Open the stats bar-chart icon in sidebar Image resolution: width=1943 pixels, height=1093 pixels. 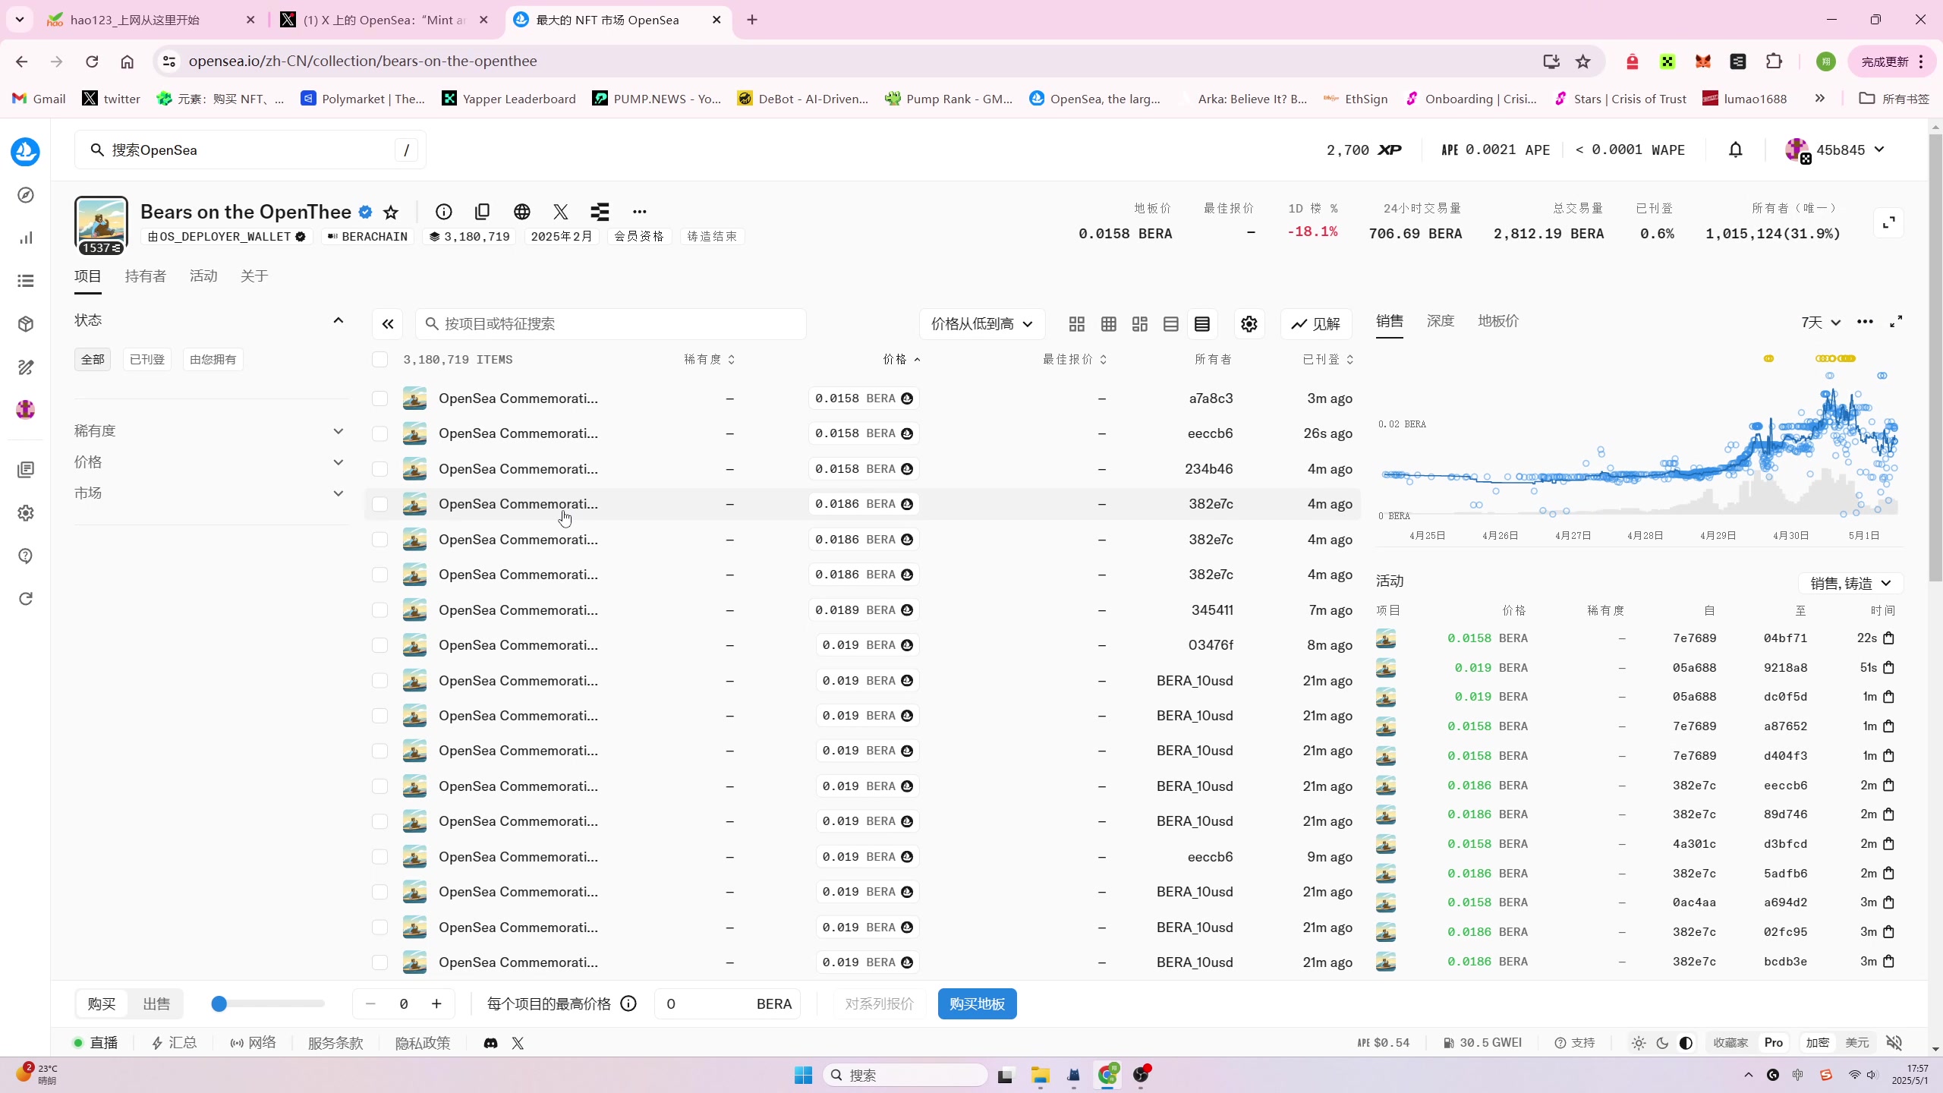26,238
